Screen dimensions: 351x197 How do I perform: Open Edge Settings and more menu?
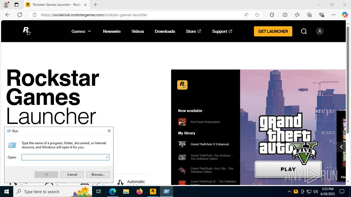coord(333,15)
